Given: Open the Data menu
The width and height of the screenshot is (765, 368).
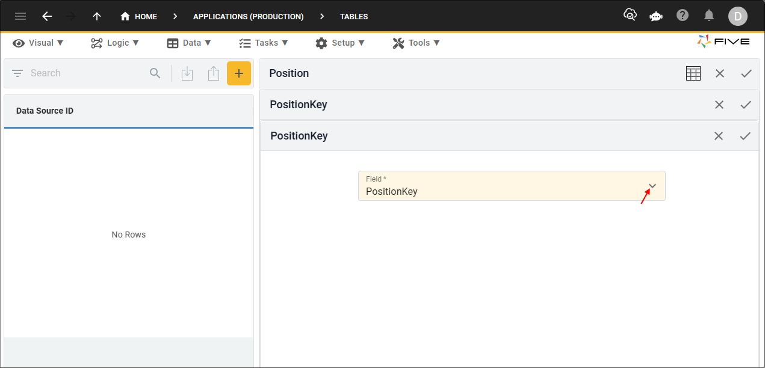Looking at the screenshot, I should point(189,43).
